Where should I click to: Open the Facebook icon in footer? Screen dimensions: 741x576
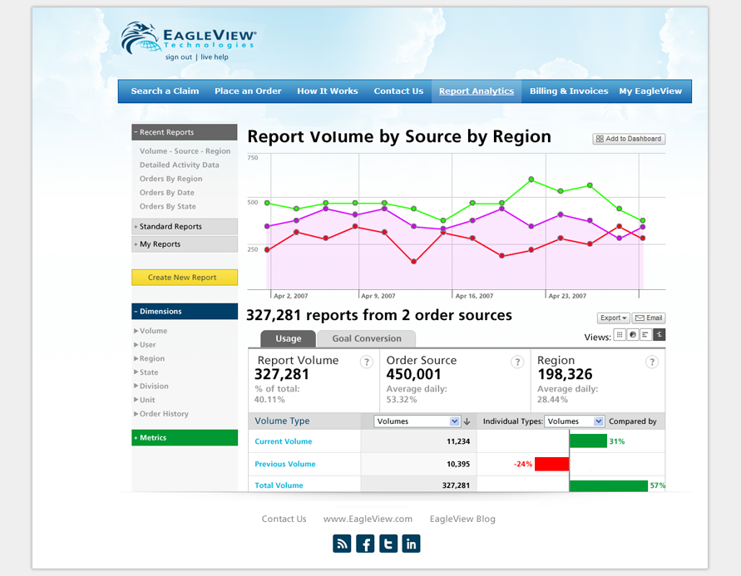coord(365,544)
